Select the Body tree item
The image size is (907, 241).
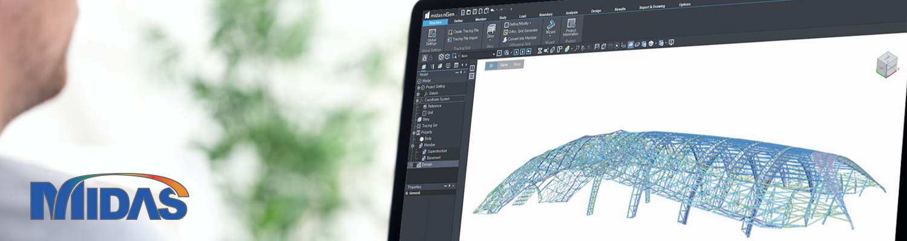(x=428, y=139)
